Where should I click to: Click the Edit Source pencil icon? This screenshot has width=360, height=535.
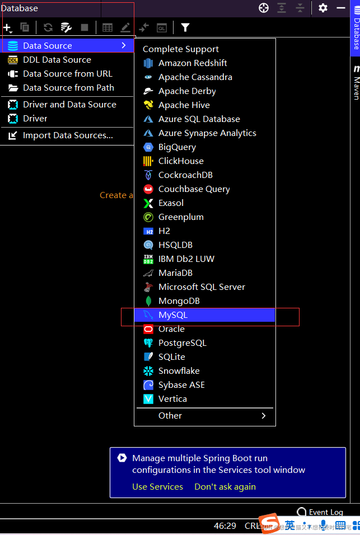(125, 27)
